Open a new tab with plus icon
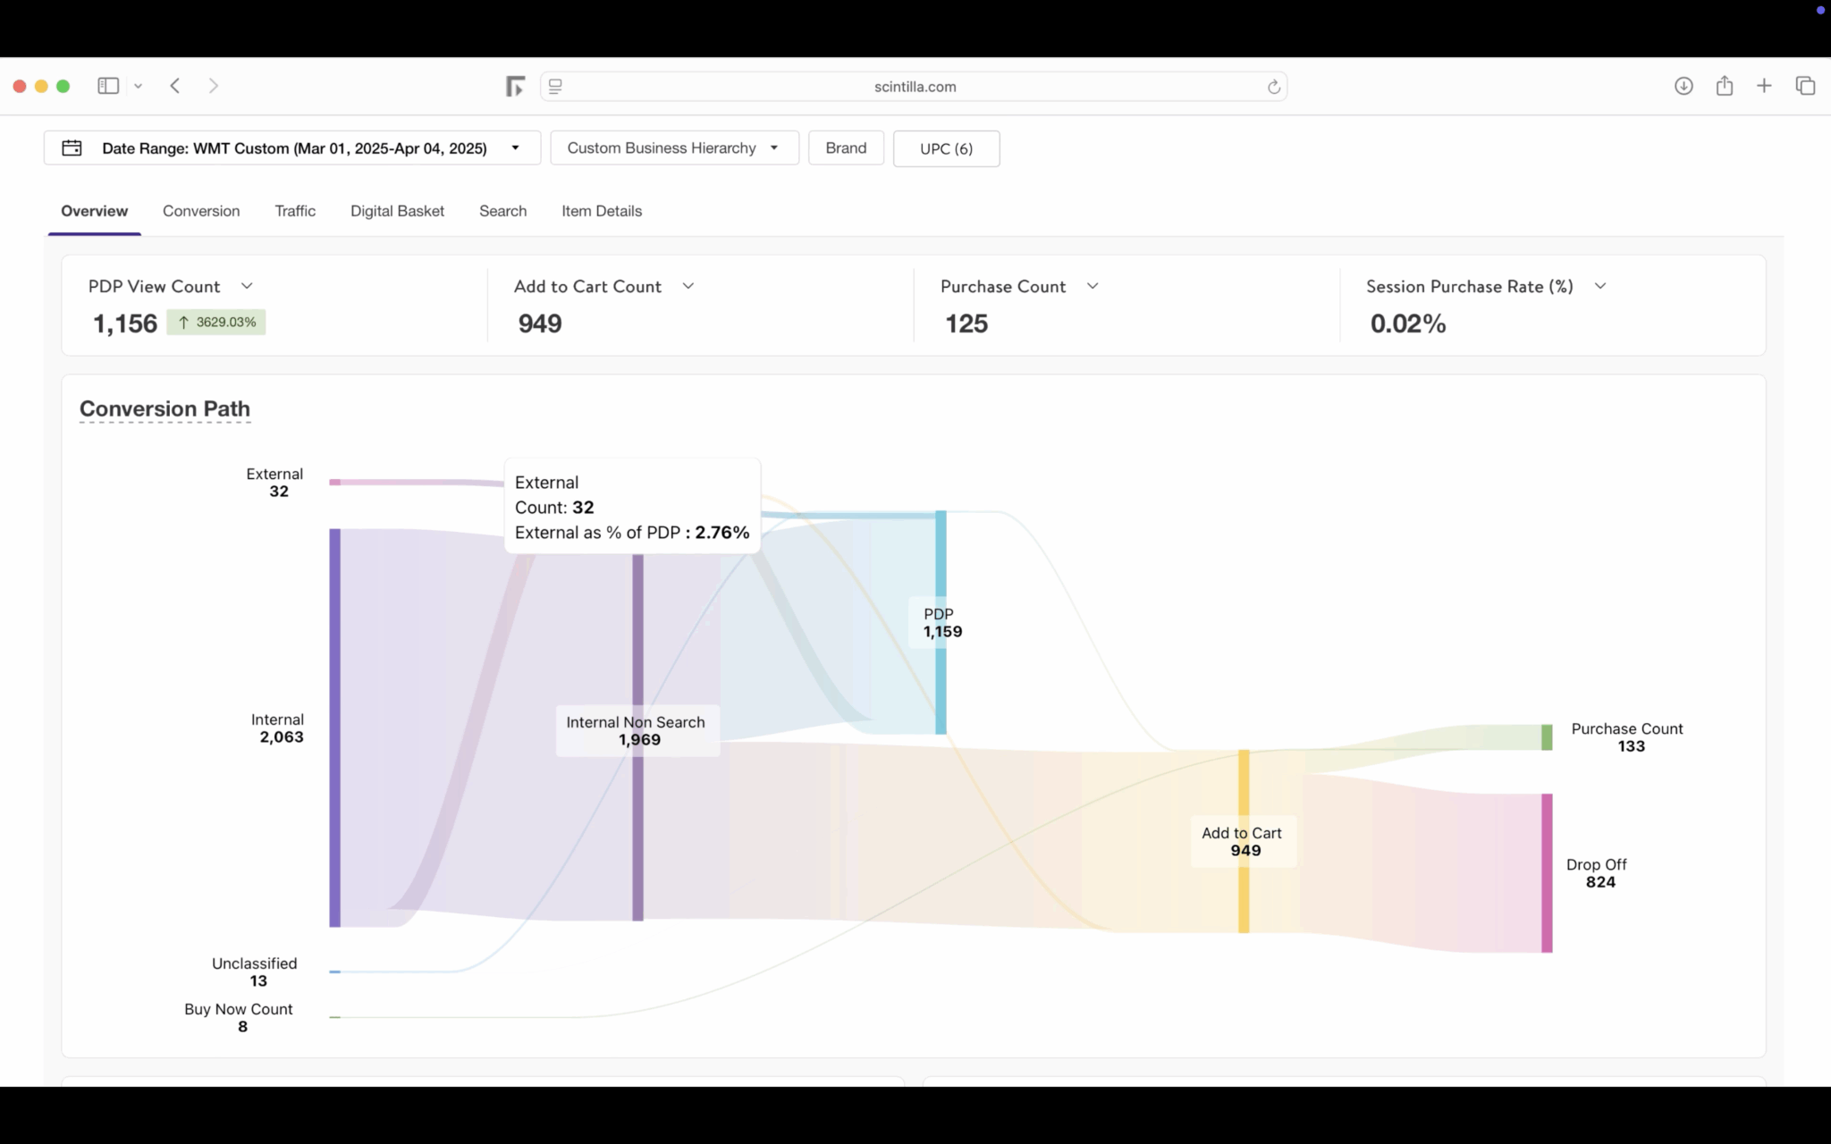 tap(1764, 86)
